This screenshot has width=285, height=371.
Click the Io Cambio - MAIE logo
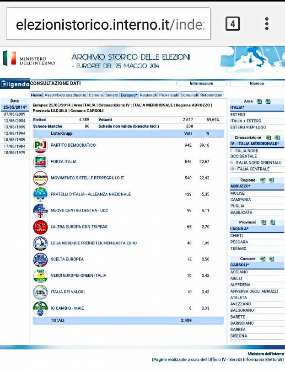40,308
